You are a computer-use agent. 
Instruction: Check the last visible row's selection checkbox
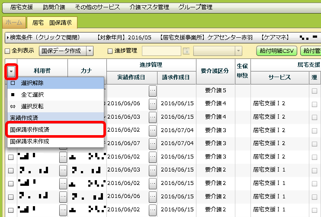point(11,210)
